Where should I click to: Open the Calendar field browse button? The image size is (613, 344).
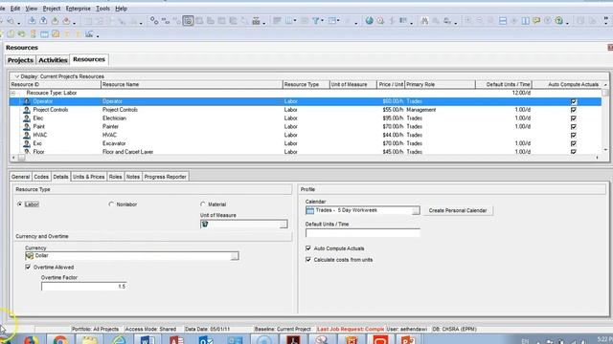pyautogui.click(x=416, y=210)
